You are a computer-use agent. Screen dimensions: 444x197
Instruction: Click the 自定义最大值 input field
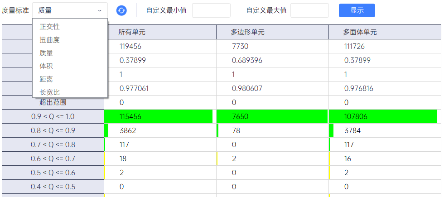[x=309, y=10]
